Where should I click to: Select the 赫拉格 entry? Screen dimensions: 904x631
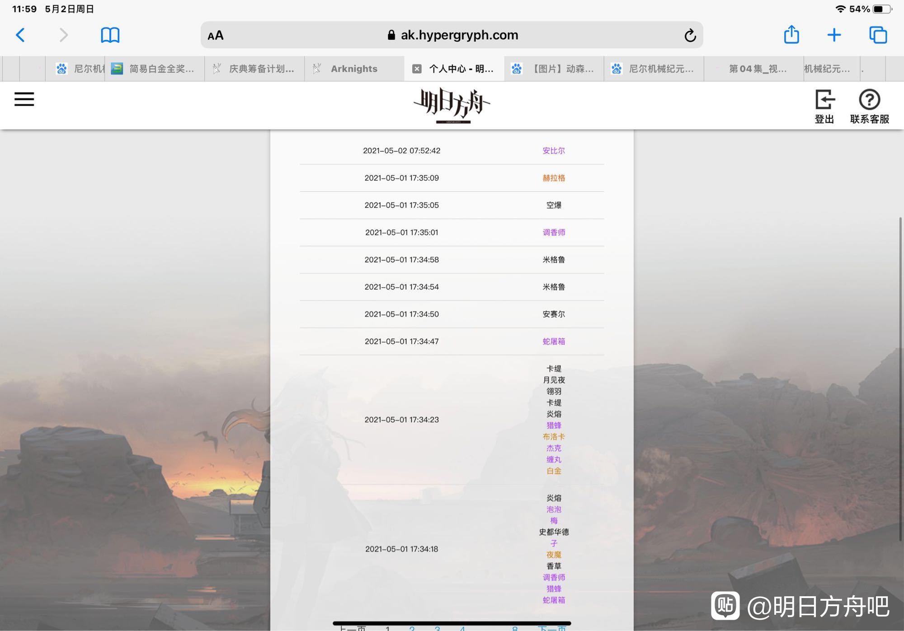tap(554, 178)
